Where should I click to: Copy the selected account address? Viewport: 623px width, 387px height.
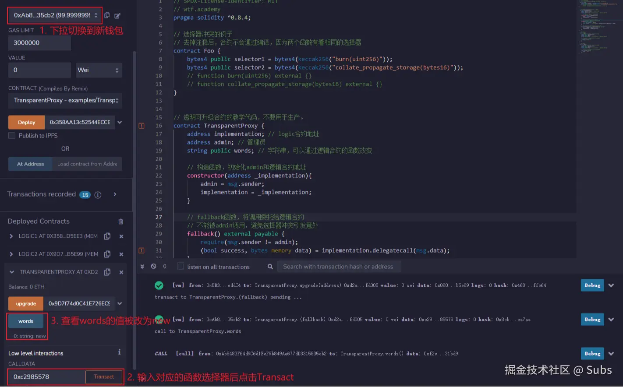pyautogui.click(x=106, y=15)
